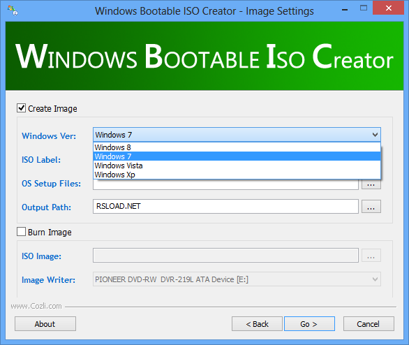
Task: Browse for Output Path location
Action: point(371,207)
